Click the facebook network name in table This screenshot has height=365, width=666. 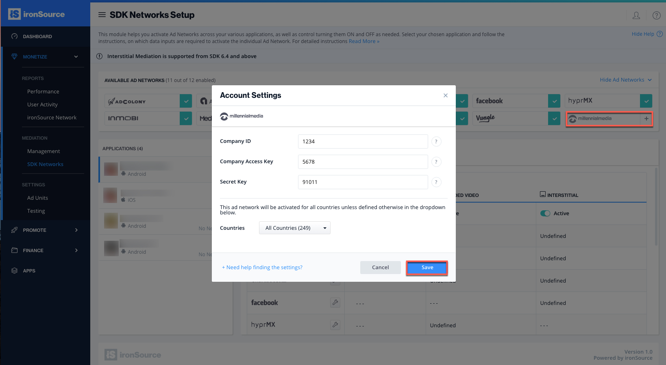pyautogui.click(x=264, y=303)
